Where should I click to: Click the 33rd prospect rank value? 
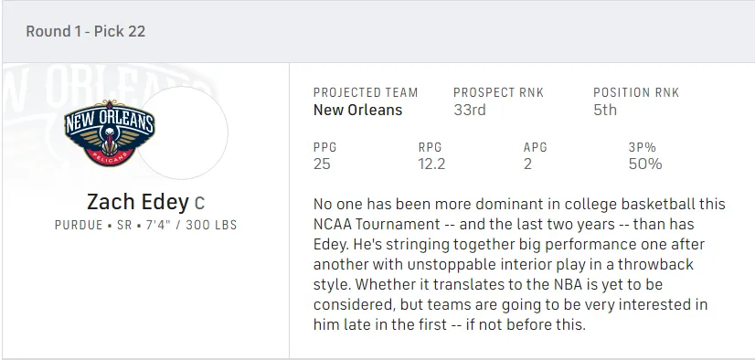click(470, 110)
